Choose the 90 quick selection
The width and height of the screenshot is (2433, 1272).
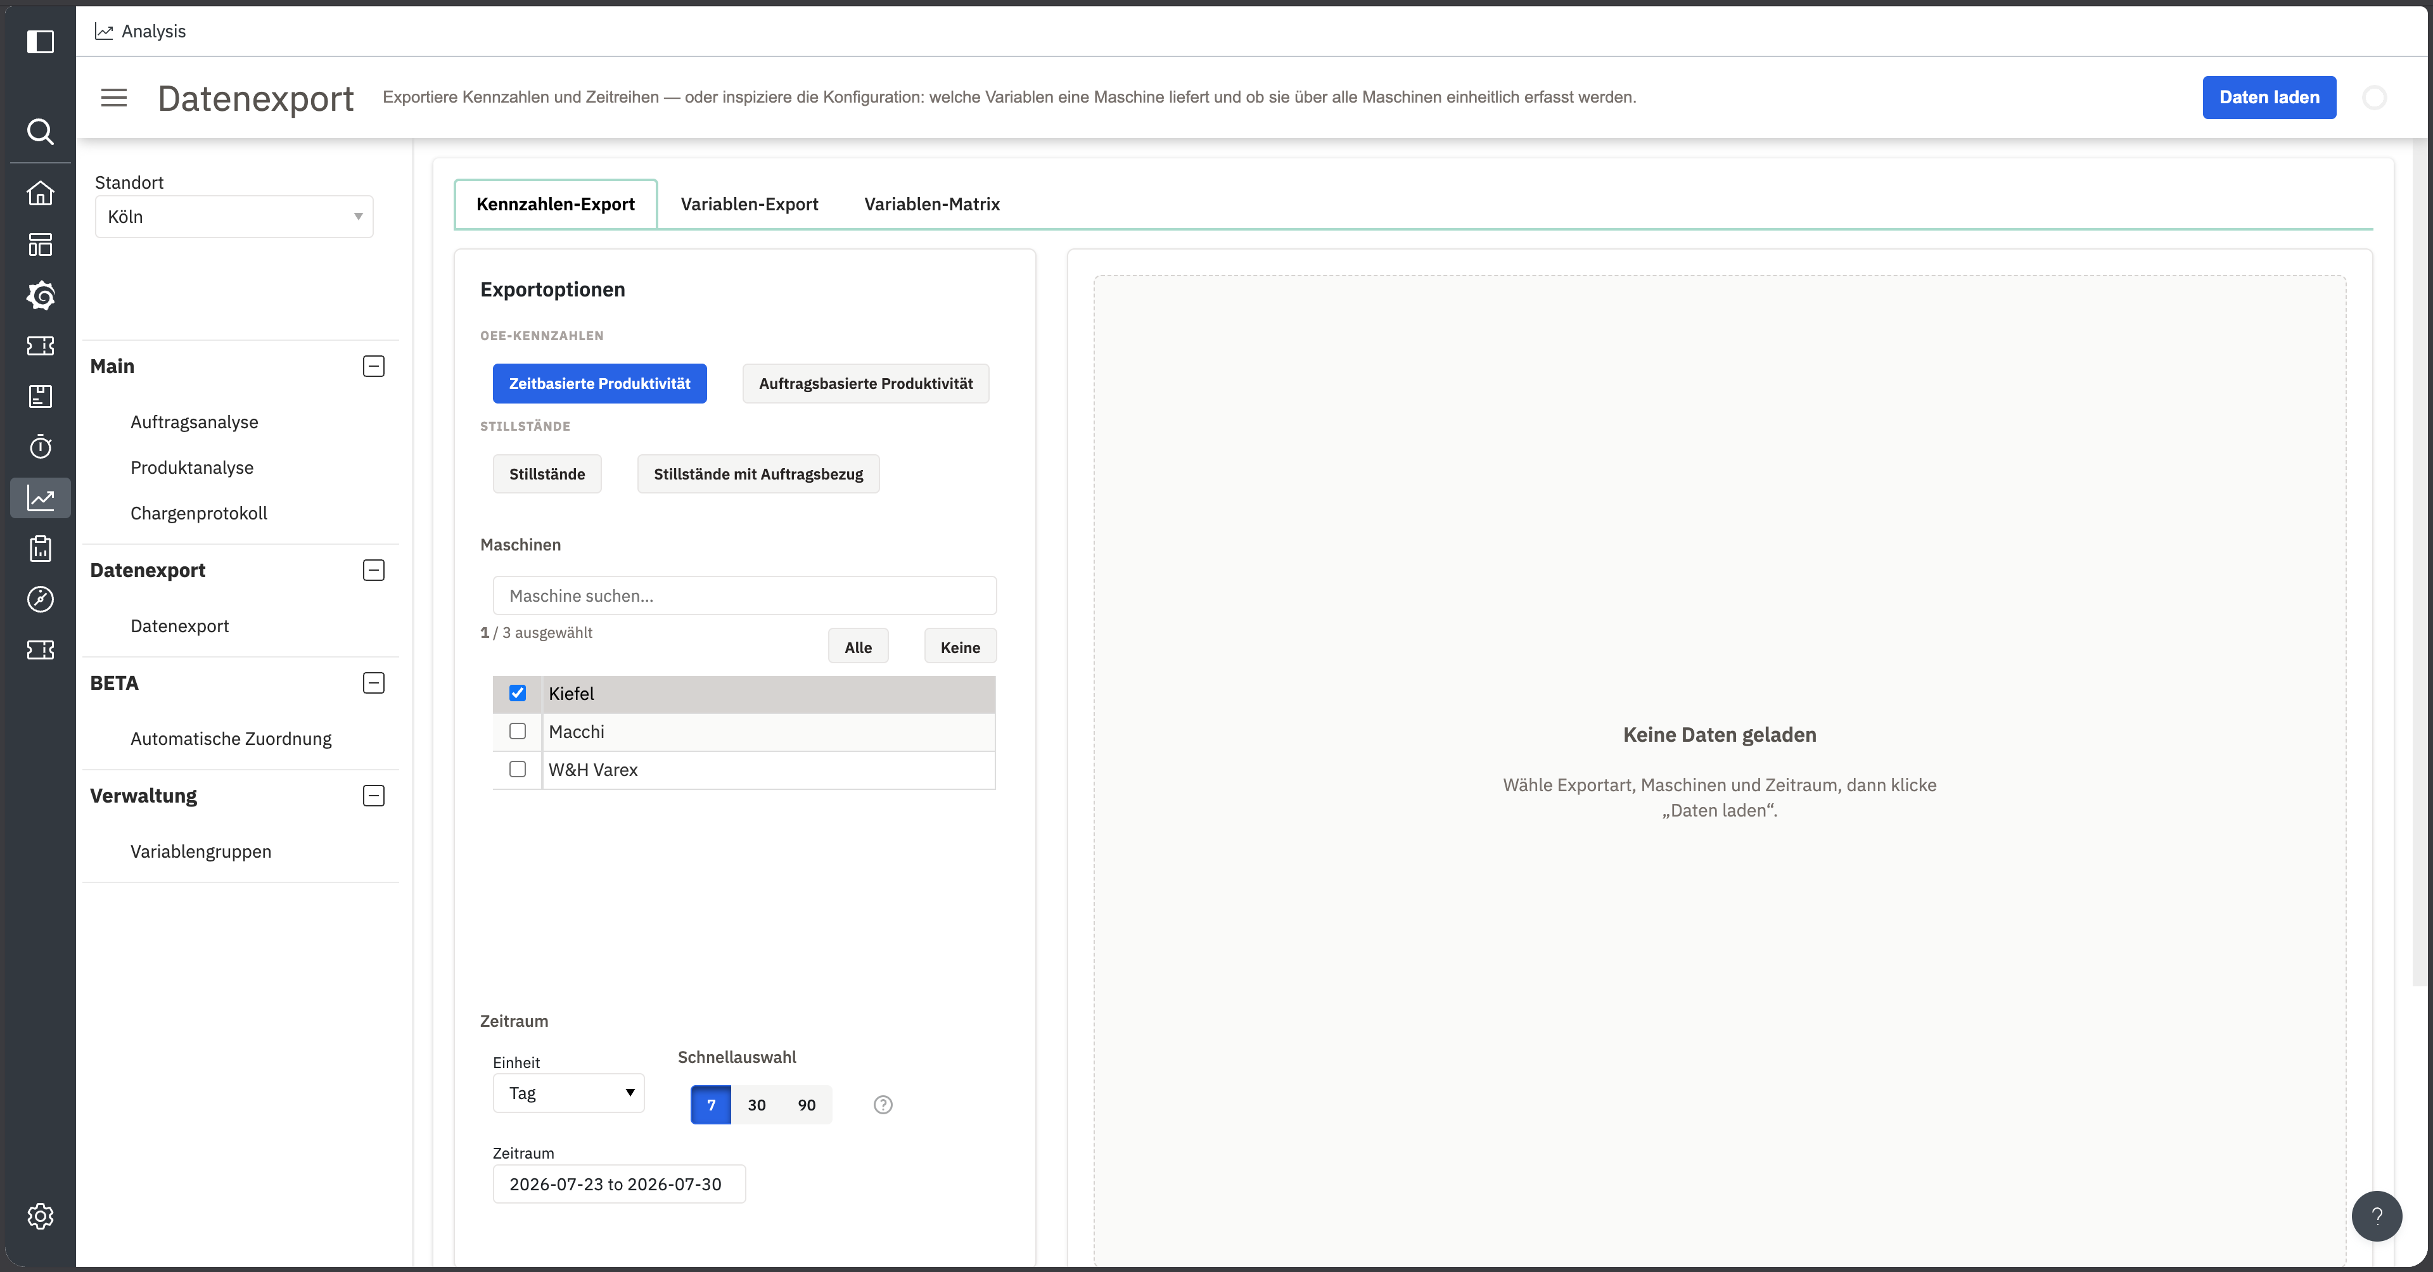pos(807,1105)
